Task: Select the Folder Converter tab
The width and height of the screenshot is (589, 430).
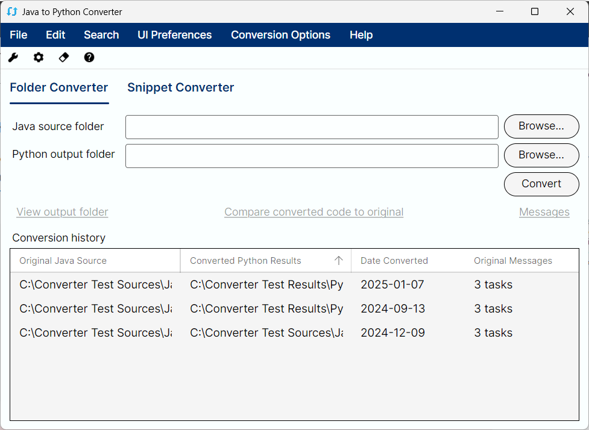Action: point(59,88)
